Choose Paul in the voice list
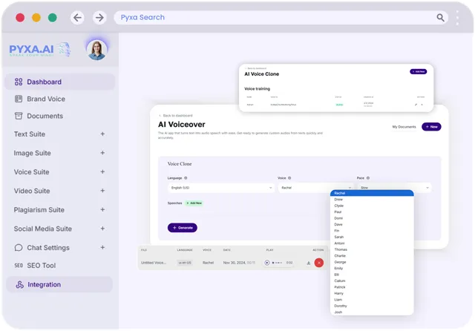Viewport: 475px width, 331px height. pyautogui.click(x=372, y=212)
